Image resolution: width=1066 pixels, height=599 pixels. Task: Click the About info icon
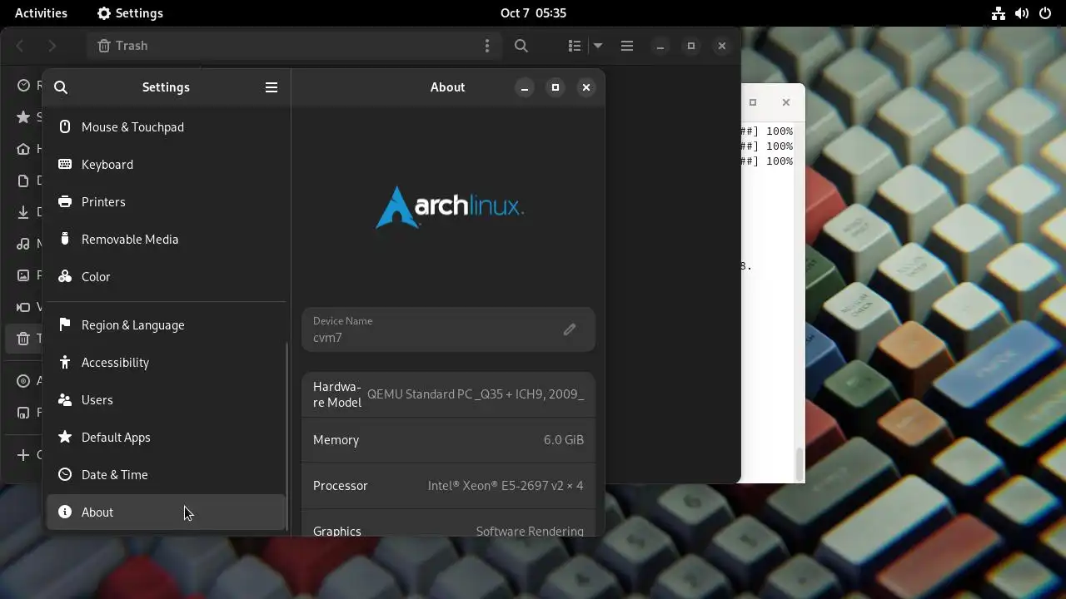click(65, 512)
